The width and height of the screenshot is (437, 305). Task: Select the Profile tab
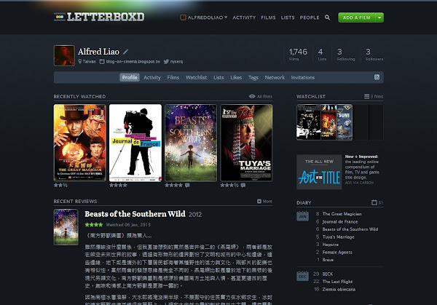click(x=130, y=77)
